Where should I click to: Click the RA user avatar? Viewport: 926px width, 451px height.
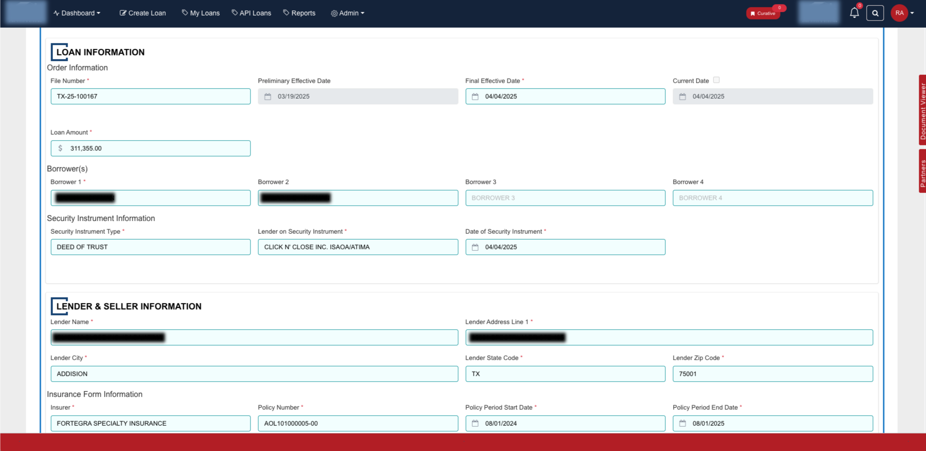pyautogui.click(x=899, y=13)
